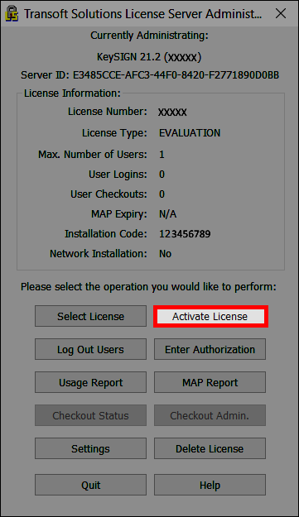The width and height of the screenshot is (299, 517).
Task: Click the User Logins label
Action: coord(118,175)
